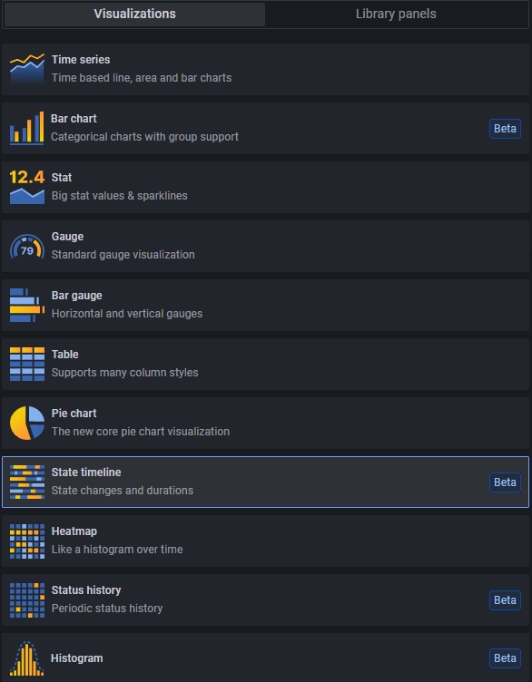Select the Bar gauge icon
This screenshot has width=532, height=682.
pyautogui.click(x=27, y=306)
